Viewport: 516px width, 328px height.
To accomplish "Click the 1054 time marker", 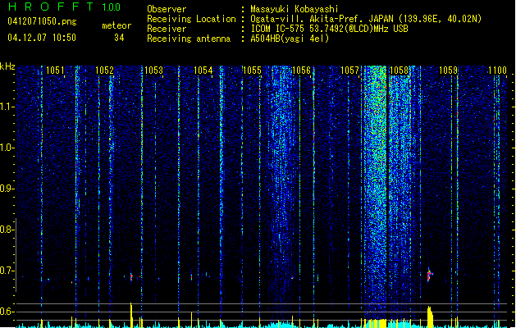I will 203,71.
